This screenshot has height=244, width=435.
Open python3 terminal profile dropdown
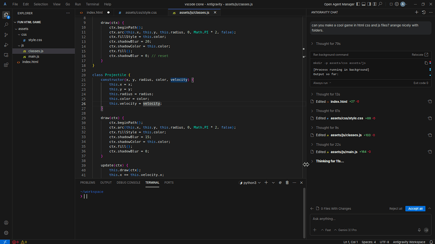pos(259,183)
